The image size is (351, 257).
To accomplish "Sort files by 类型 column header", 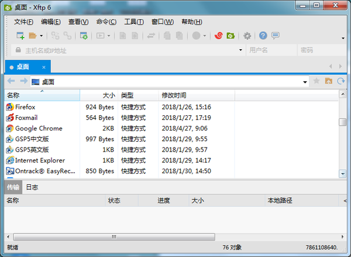I will pos(138,95).
